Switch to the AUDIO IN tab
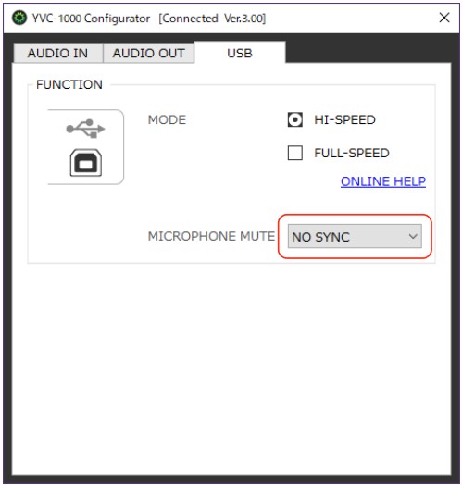The height and width of the screenshot is (485, 462). point(58,53)
